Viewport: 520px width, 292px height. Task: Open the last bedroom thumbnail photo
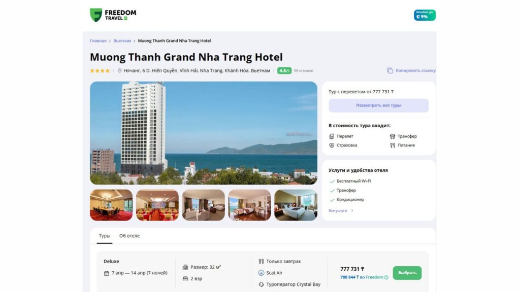tap(296, 205)
